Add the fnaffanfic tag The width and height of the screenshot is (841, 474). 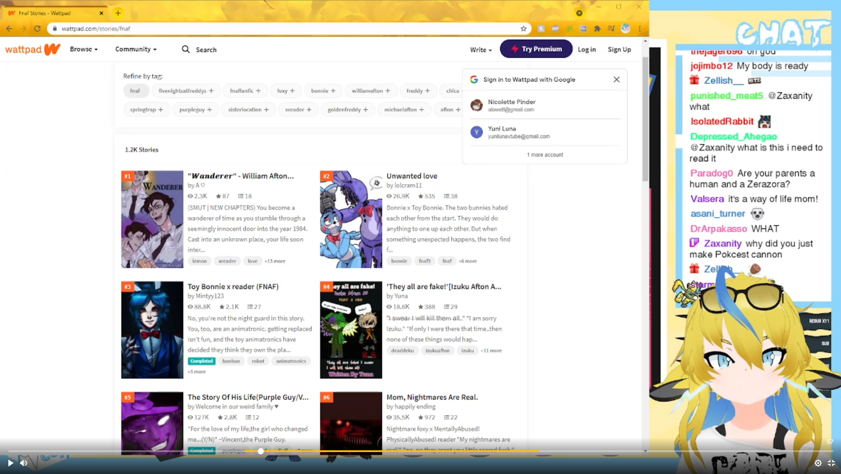(245, 91)
